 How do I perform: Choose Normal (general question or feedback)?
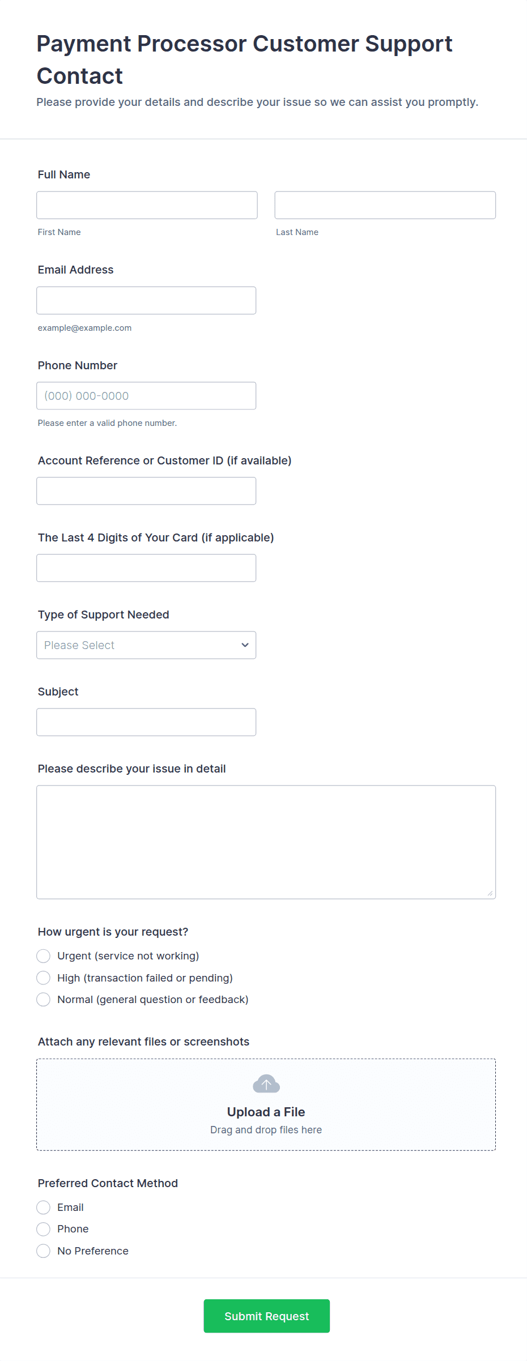tap(44, 1000)
